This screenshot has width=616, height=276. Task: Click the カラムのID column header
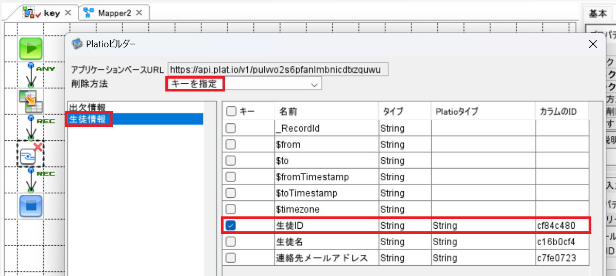pyautogui.click(x=562, y=112)
